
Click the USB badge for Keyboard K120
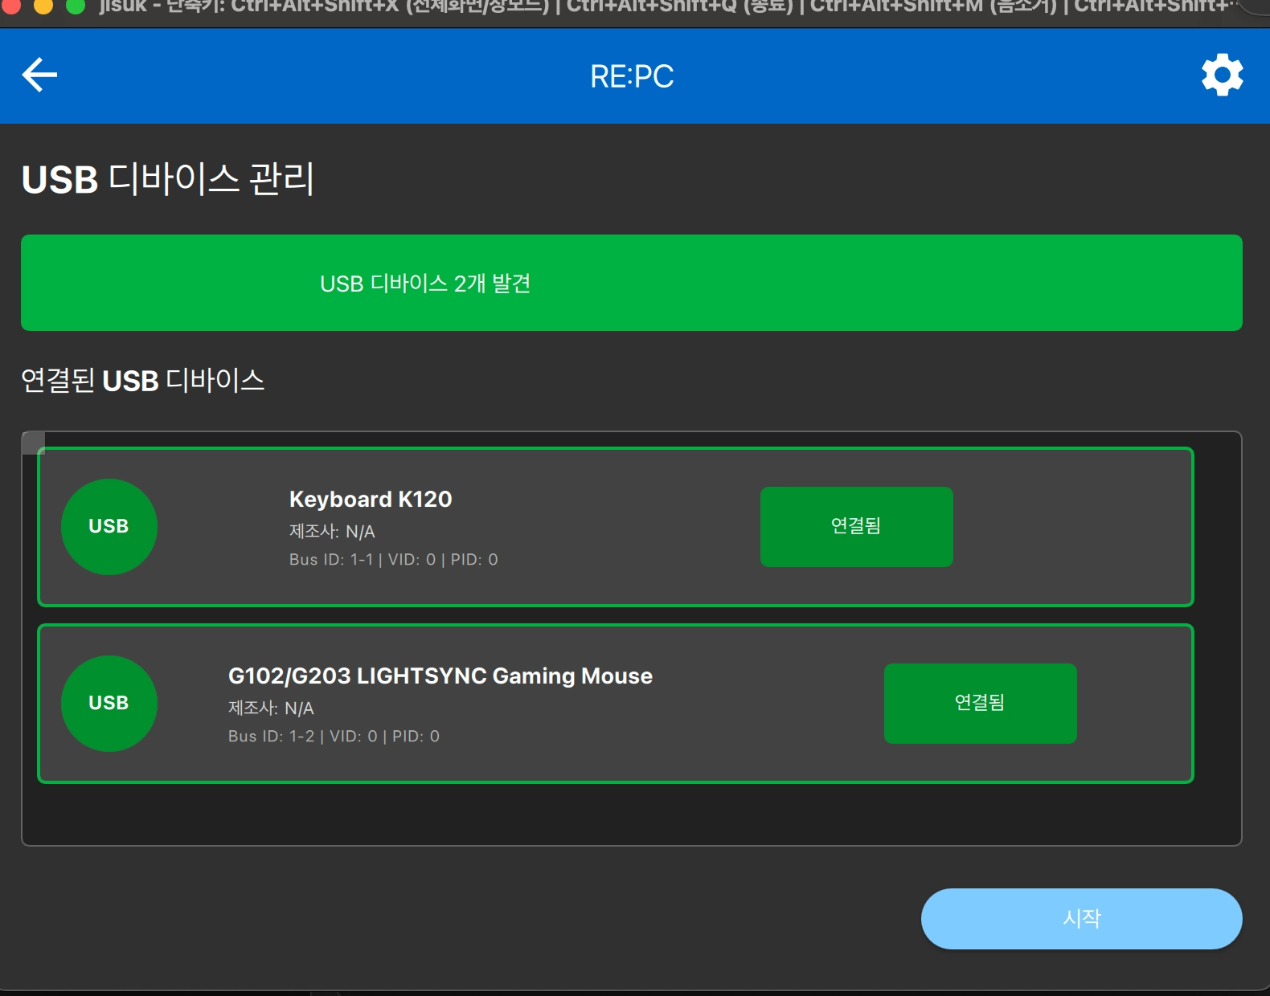tap(109, 527)
